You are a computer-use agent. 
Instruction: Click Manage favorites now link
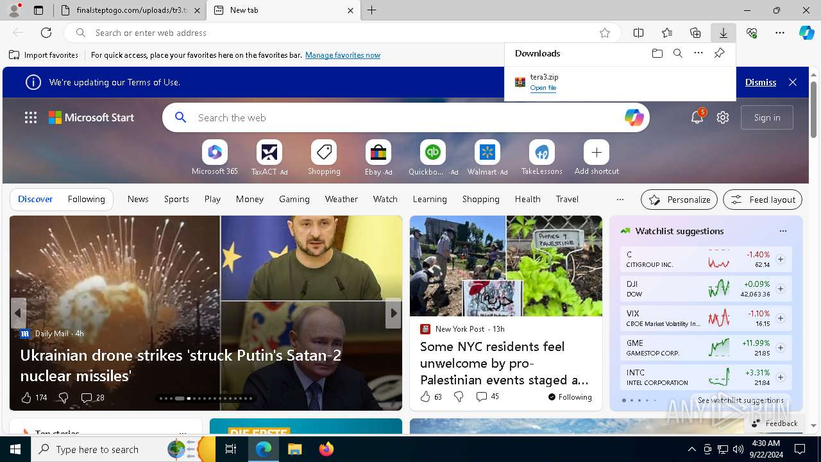pyautogui.click(x=343, y=55)
